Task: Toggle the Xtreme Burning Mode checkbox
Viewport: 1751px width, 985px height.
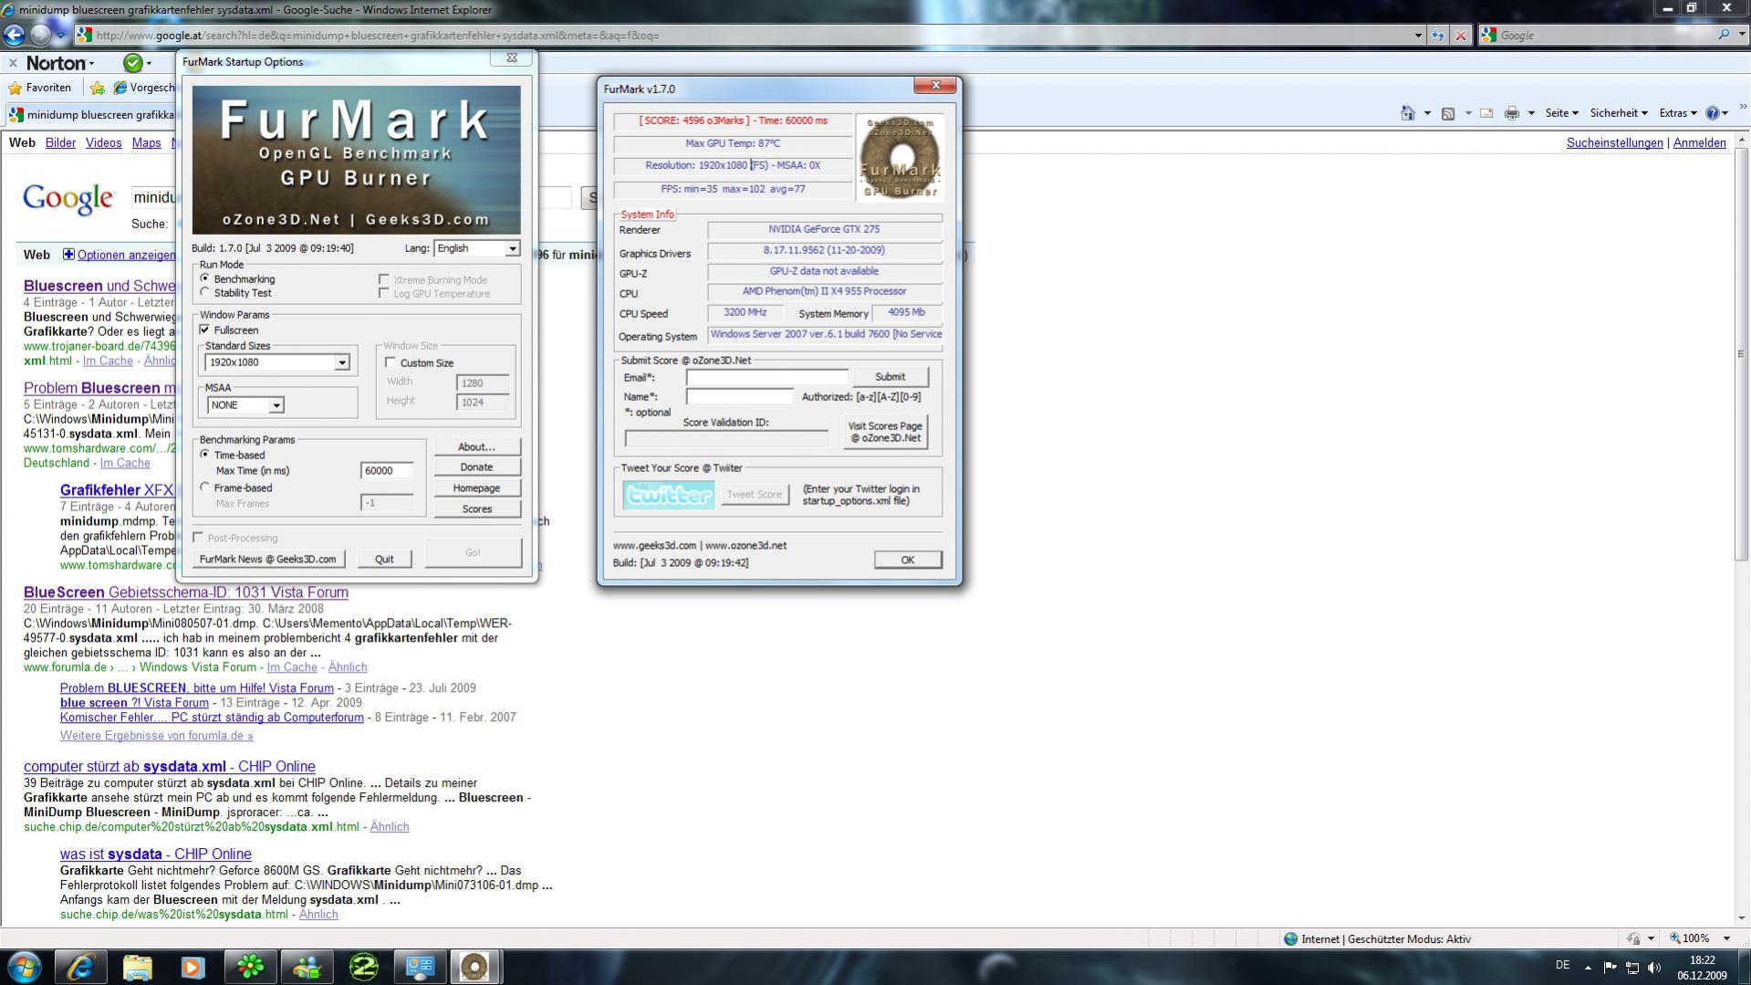Action: pyautogui.click(x=384, y=279)
